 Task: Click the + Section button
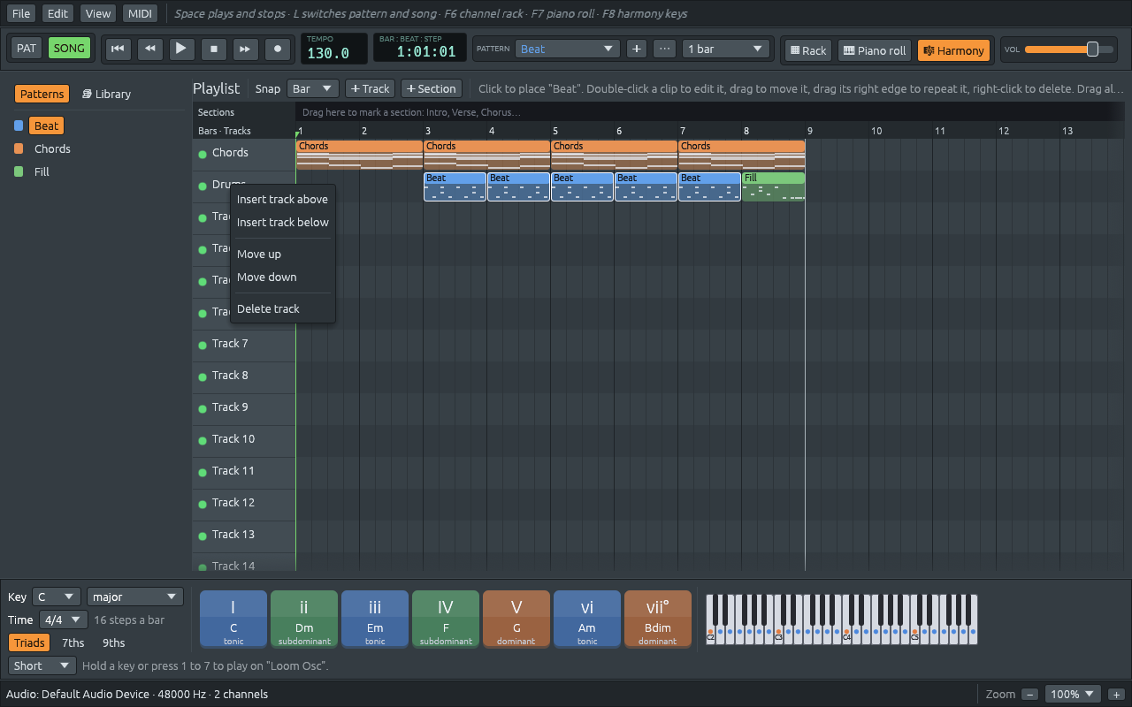pos(431,88)
